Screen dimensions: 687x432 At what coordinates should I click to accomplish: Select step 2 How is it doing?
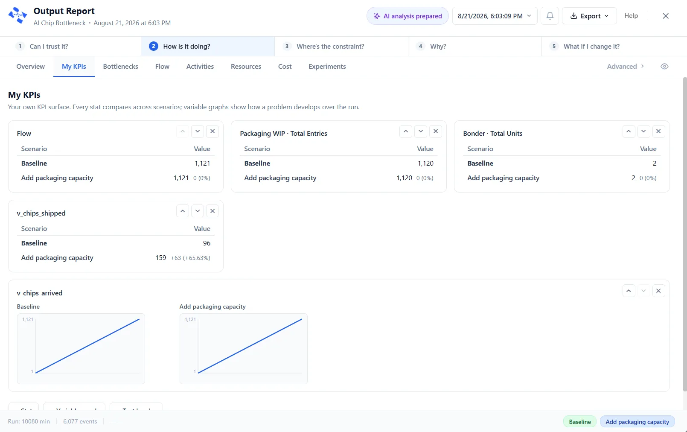coord(208,46)
